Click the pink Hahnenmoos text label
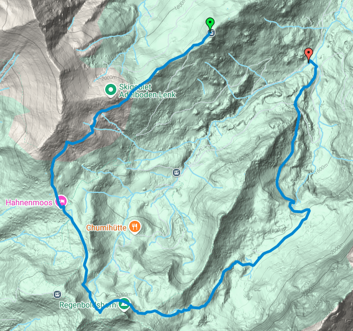The image size is (353, 331). click(x=29, y=202)
